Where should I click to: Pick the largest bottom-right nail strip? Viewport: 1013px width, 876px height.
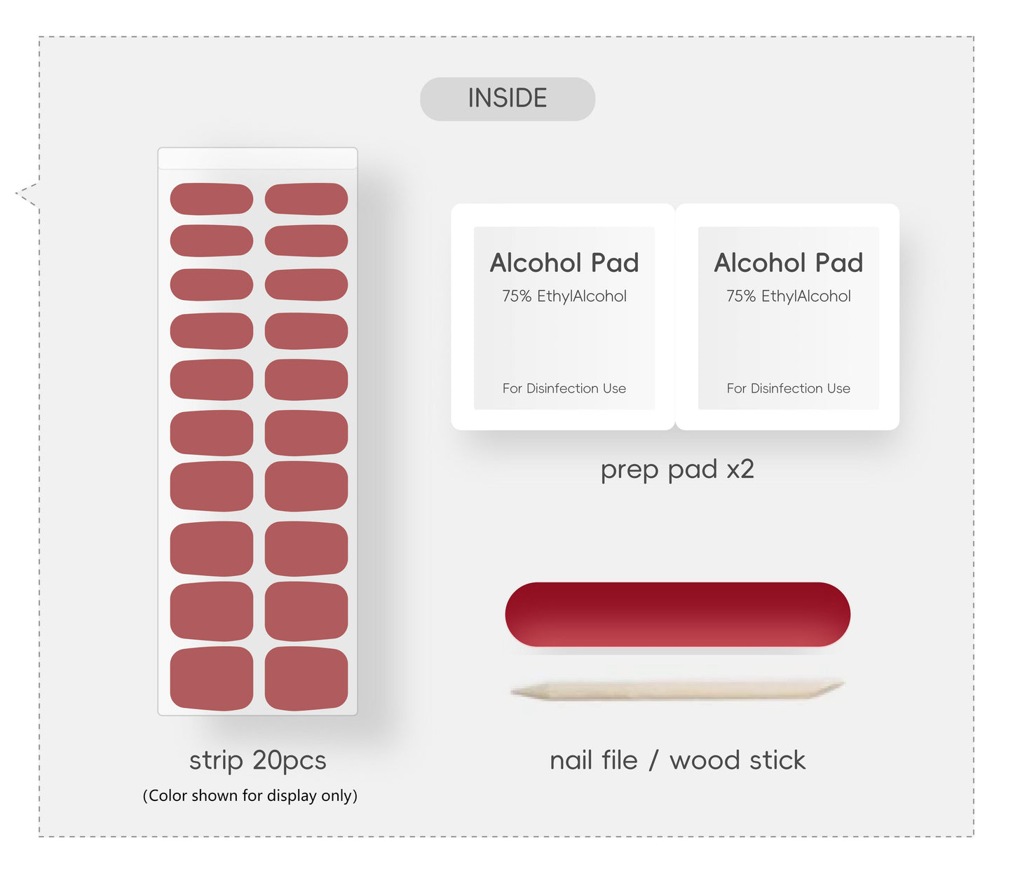click(306, 678)
